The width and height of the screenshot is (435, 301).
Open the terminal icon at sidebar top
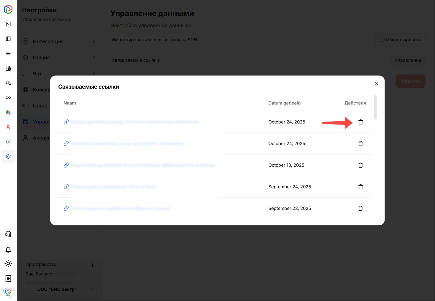8,24
